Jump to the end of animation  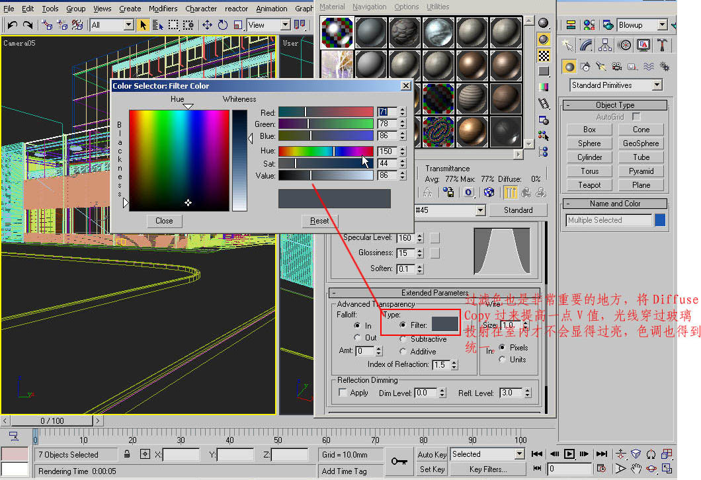602,454
